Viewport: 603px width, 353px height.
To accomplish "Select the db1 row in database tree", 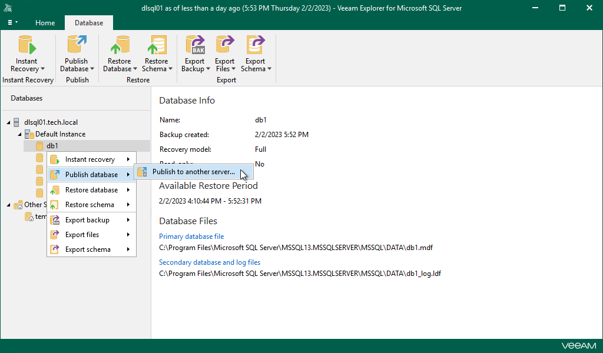I will (87, 146).
